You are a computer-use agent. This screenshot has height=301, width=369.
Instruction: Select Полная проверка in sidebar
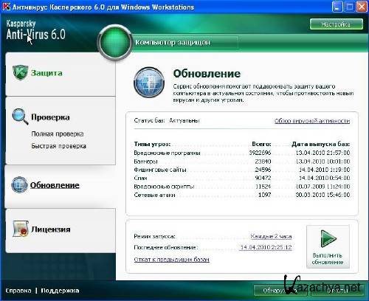[x=58, y=134]
